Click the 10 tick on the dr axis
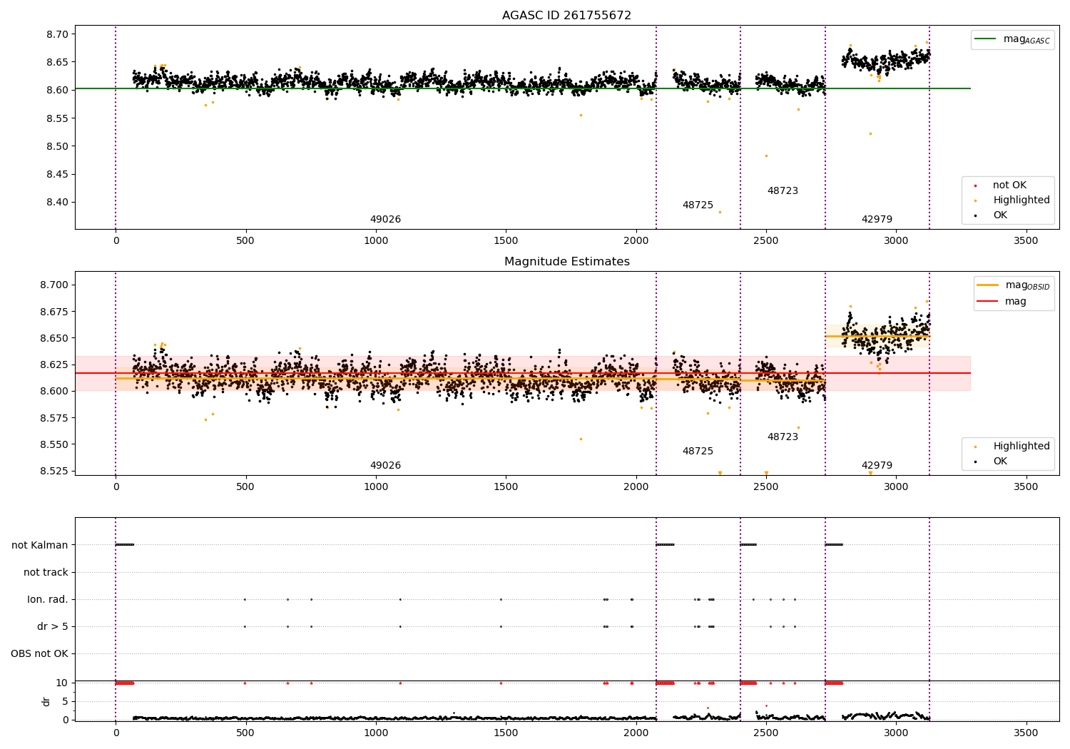The image size is (1070, 749). coord(63,683)
